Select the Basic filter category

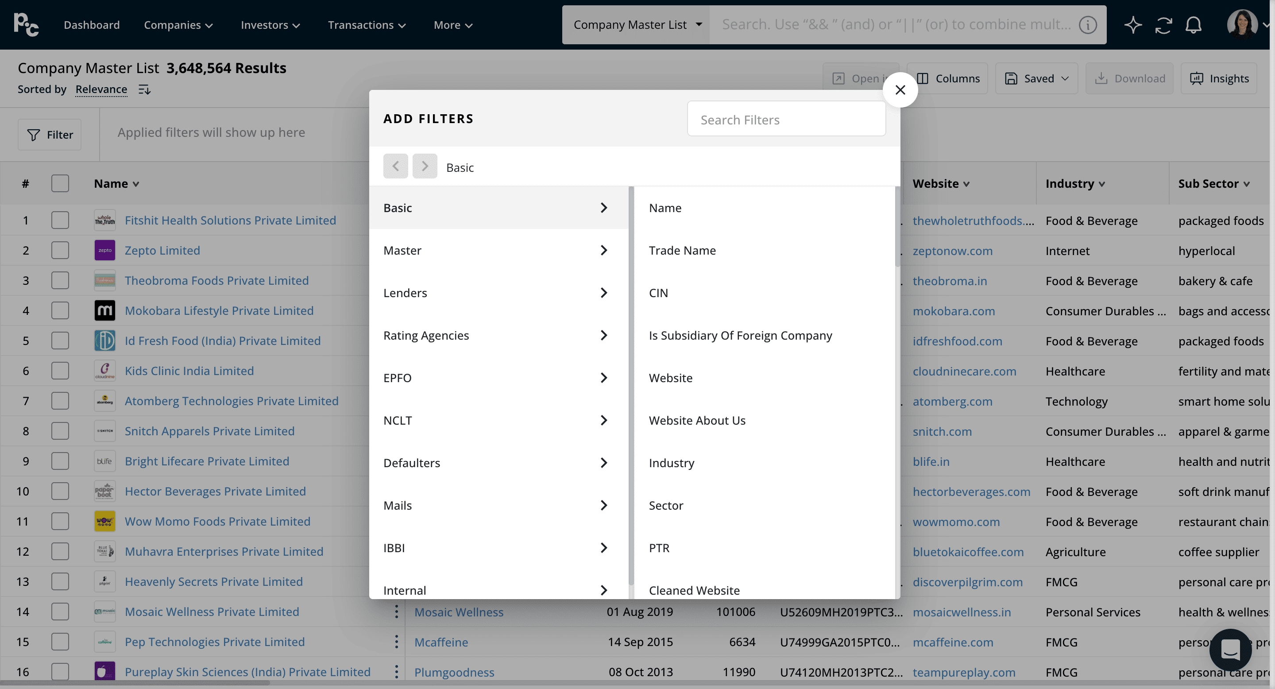[x=498, y=208]
